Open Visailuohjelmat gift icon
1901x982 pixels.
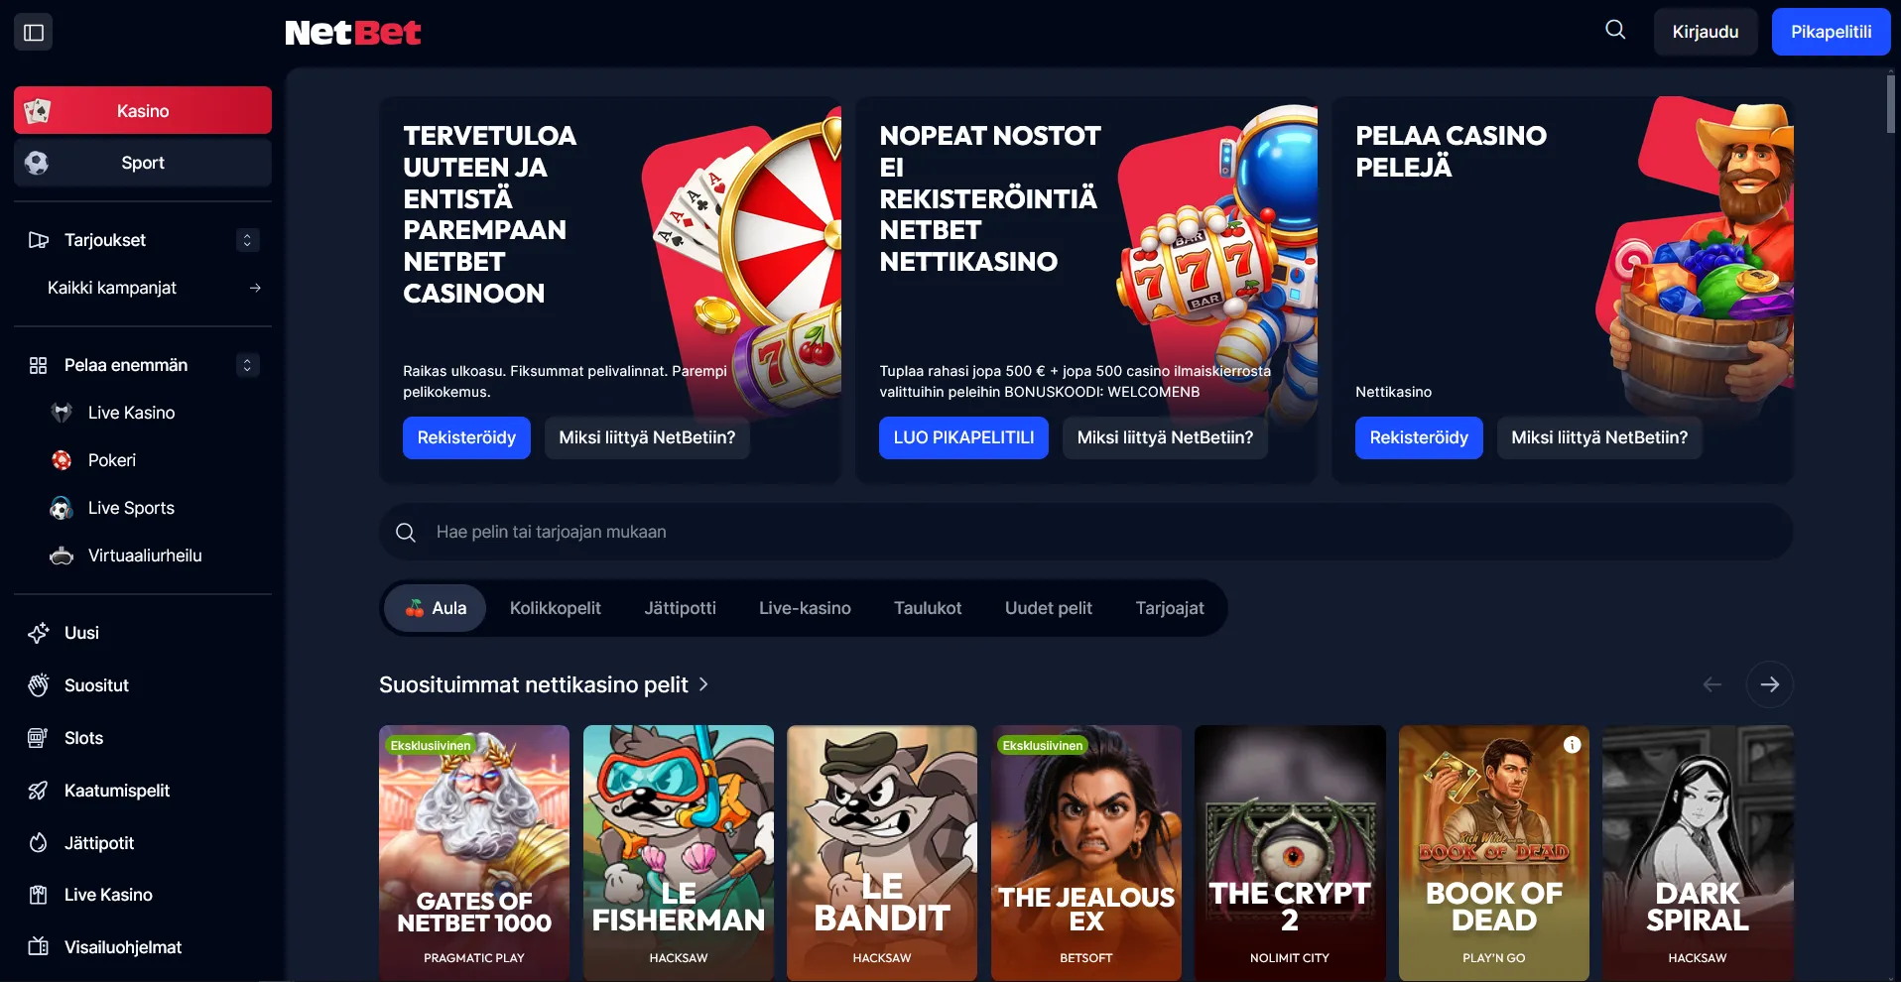(x=39, y=947)
